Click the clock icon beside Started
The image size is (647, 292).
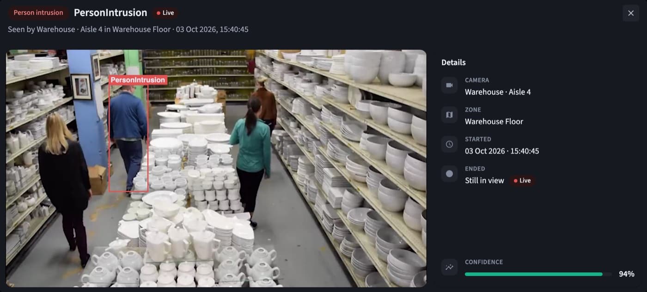tap(449, 145)
